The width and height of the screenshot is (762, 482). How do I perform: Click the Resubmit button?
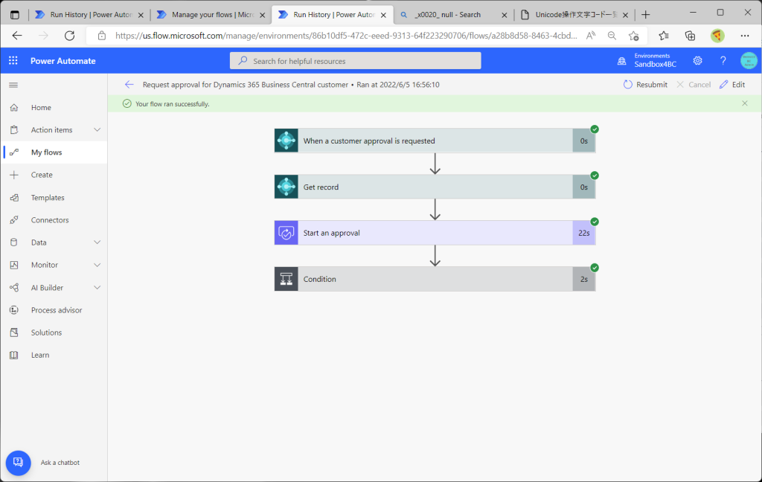[x=645, y=85]
